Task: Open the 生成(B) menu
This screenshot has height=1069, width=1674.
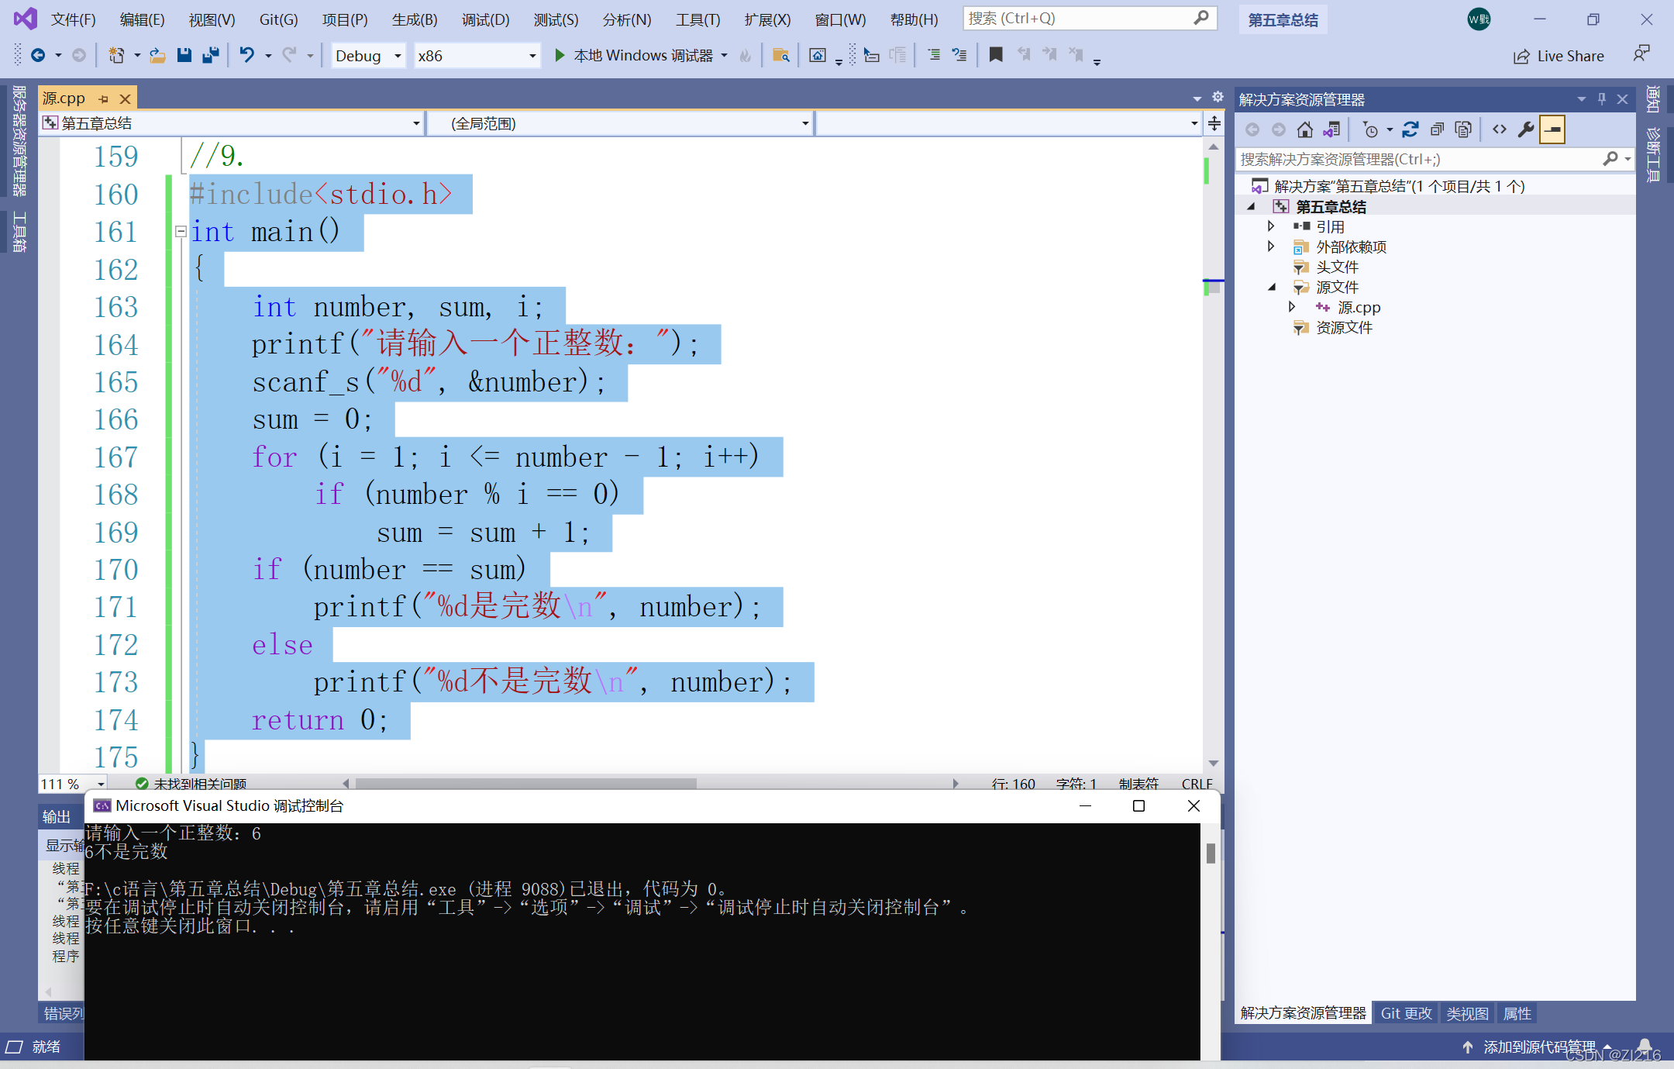Action: pyautogui.click(x=415, y=19)
